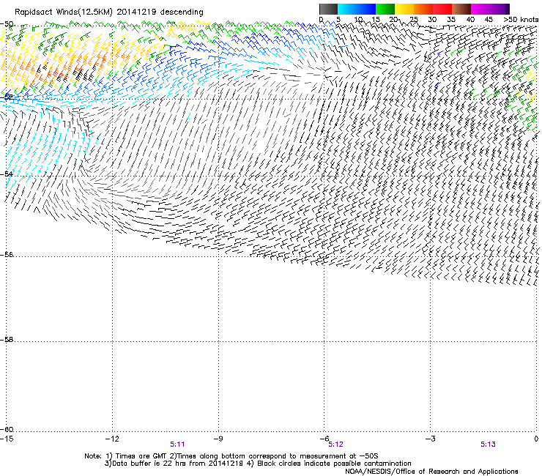Viewport: 542px width, 476px height.
Task: Click the 'NOAA/NESDIS/Office of Research and Applications' credit
Action: (x=431, y=471)
